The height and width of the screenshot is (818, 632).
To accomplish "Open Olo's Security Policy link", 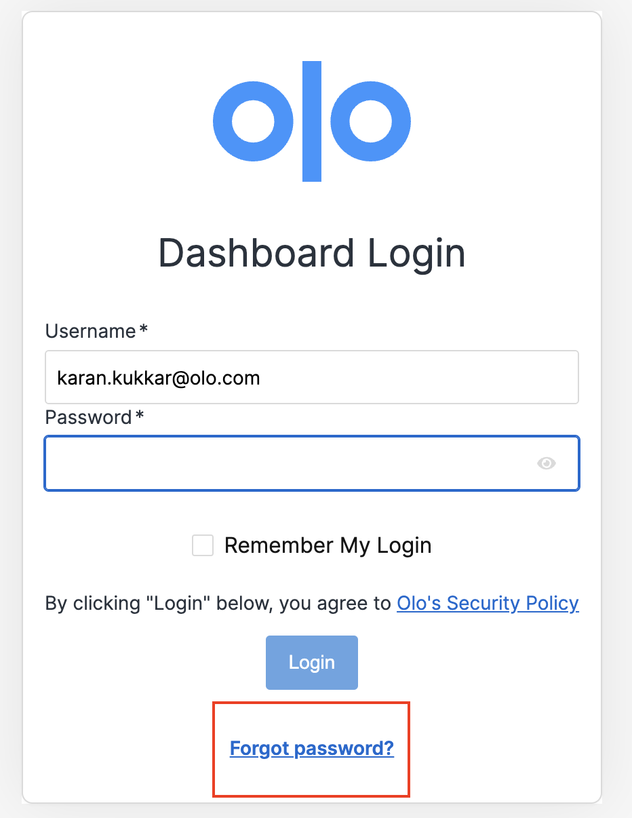I will click(488, 603).
